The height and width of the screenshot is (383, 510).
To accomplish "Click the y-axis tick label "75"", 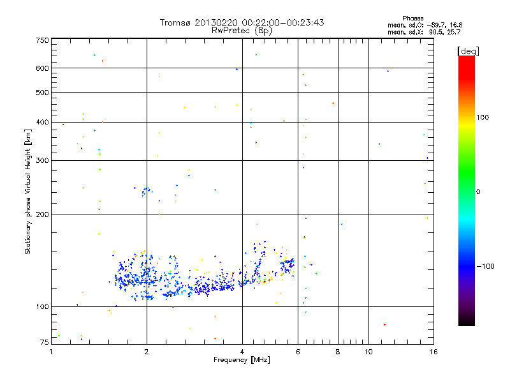I will pos(45,342).
